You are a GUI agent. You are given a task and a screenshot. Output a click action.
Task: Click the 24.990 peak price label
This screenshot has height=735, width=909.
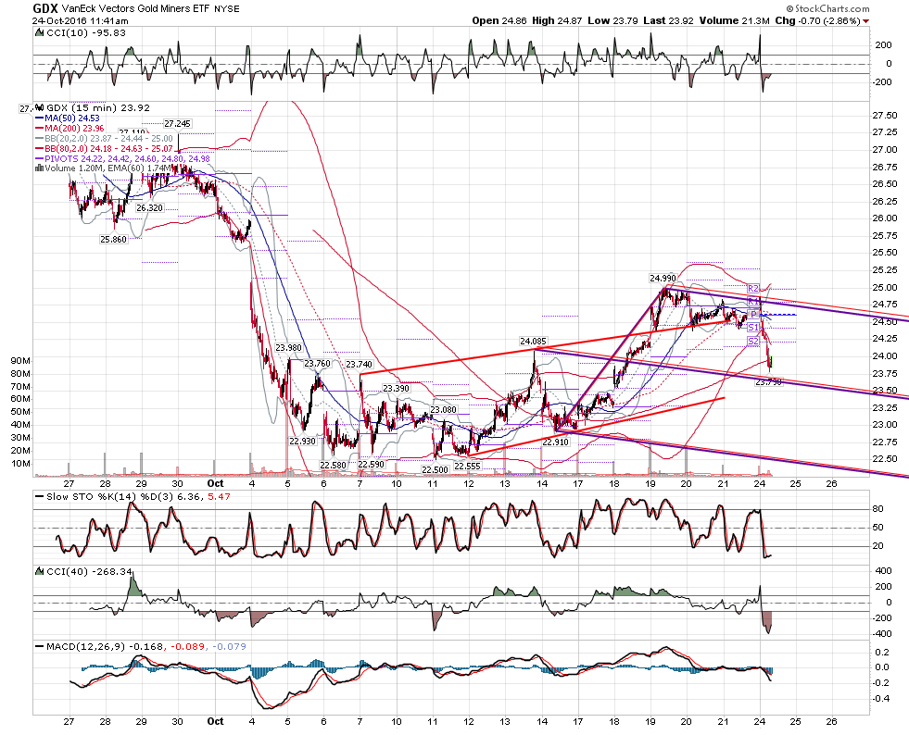coord(663,278)
